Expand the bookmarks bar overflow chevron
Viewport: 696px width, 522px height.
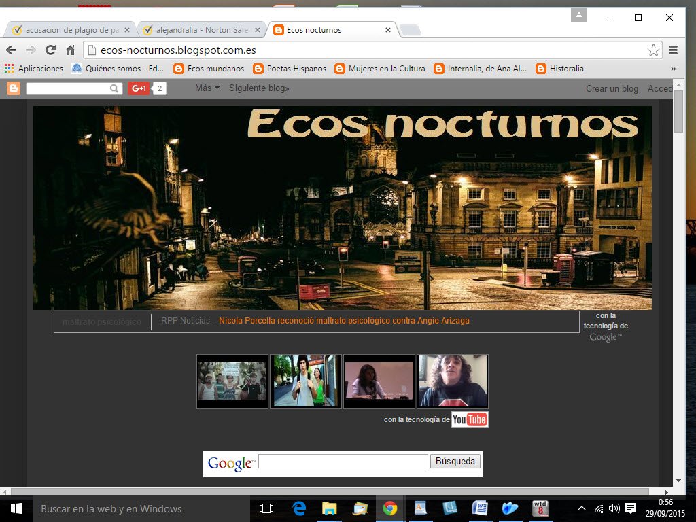[673, 69]
